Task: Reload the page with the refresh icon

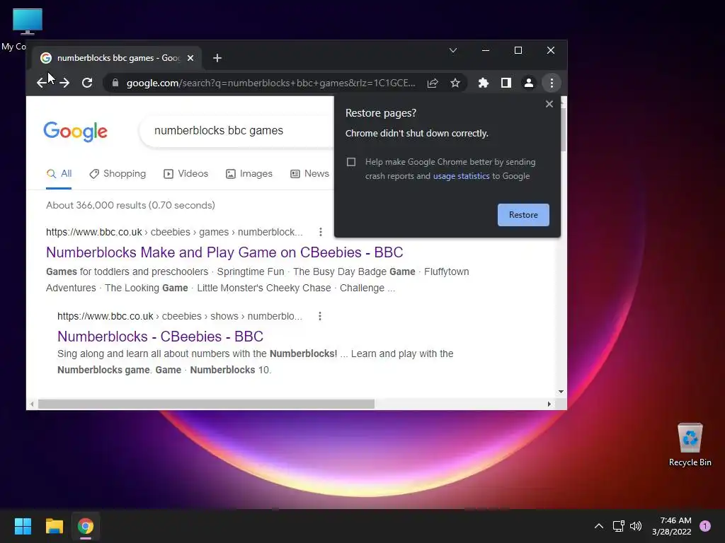Action: (87, 83)
